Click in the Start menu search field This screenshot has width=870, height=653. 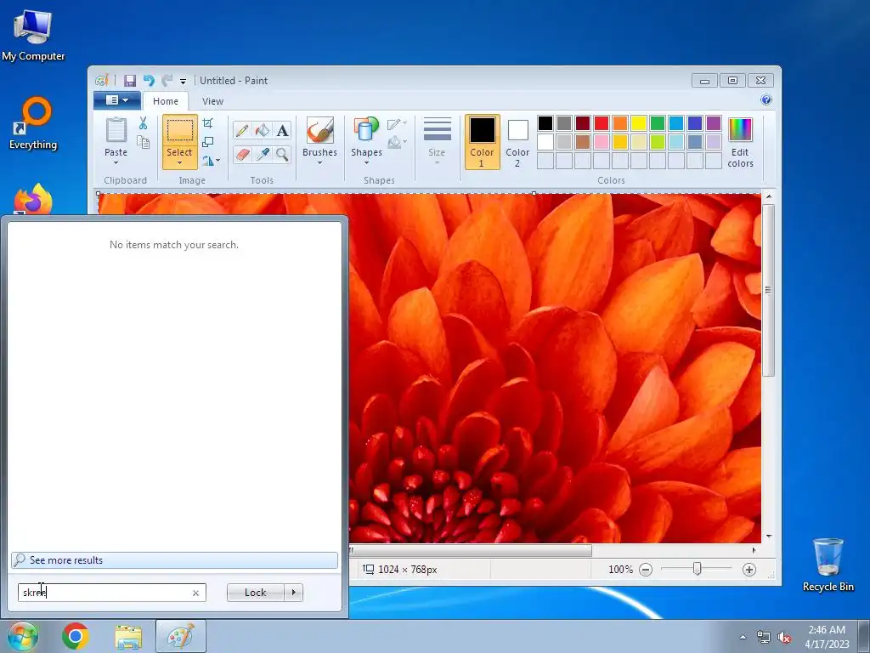pyautogui.click(x=111, y=593)
